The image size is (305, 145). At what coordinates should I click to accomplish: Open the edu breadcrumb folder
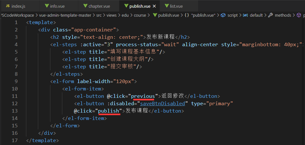point(125,15)
